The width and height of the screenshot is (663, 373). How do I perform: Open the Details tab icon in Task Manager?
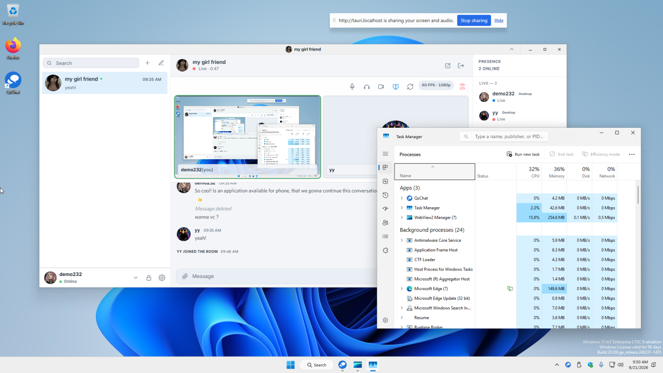(x=385, y=237)
